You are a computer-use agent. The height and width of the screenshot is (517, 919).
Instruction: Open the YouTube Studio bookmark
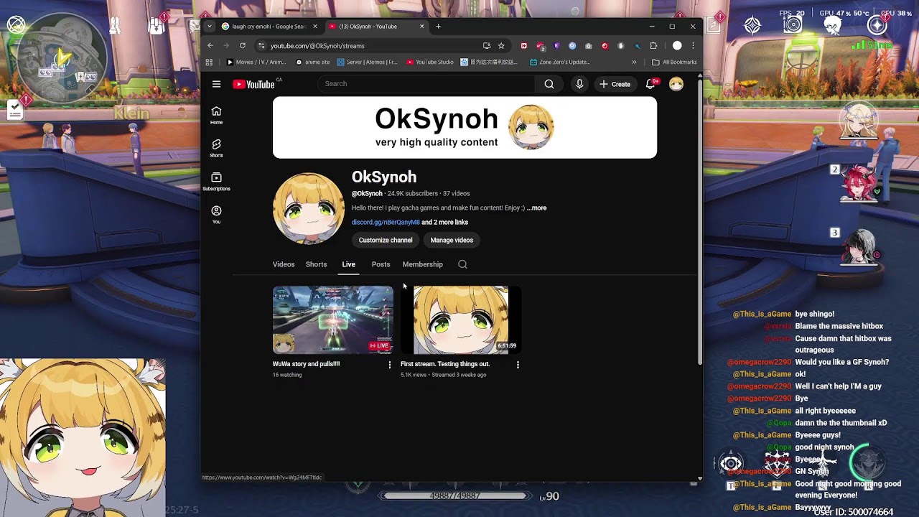(430, 62)
